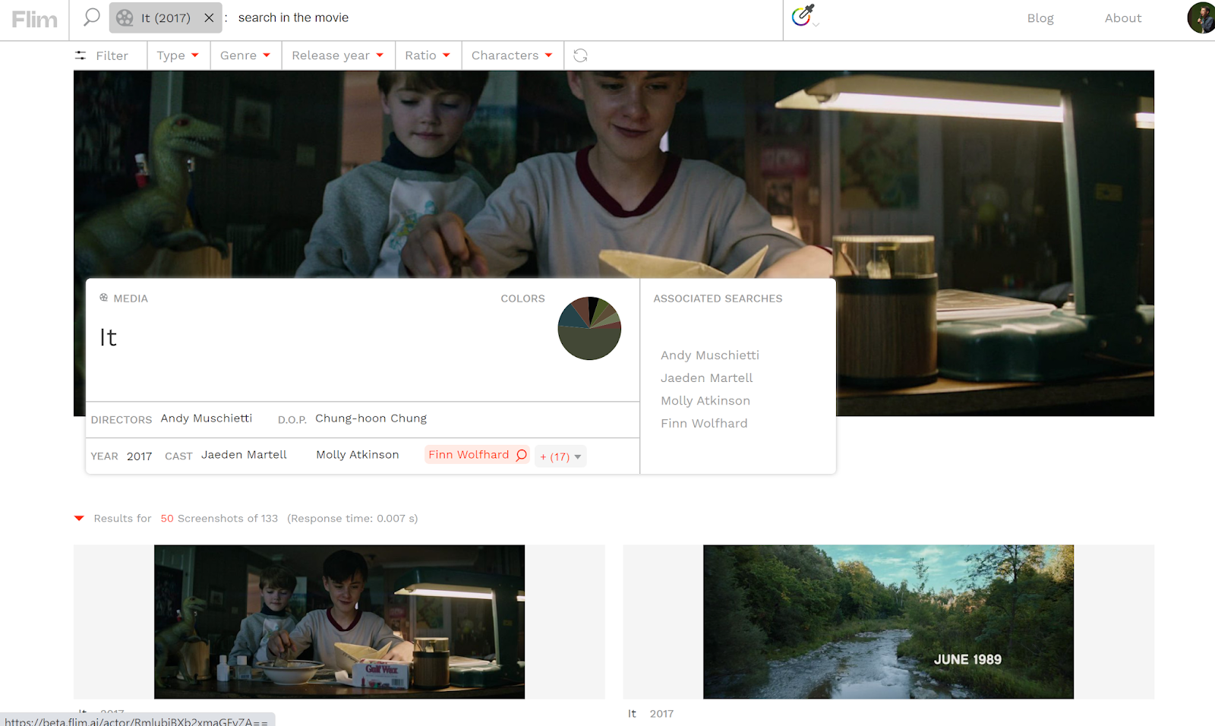Open the user profile avatar
The height and width of the screenshot is (726, 1215).
tap(1201, 17)
